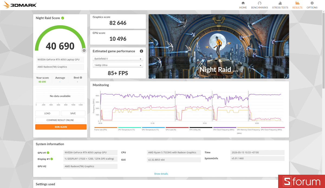This screenshot has width=325, height=188.
Task: Click the green check beside Display #1
Action: point(51,159)
